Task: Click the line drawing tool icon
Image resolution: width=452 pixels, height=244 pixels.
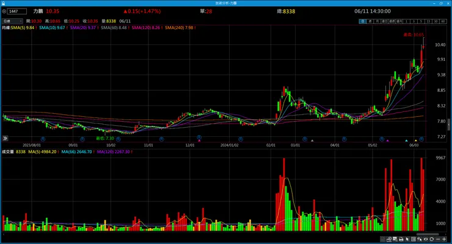Action: (x=389, y=239)
